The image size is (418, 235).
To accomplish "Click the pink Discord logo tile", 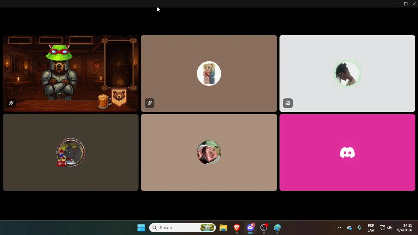I will [347, 152].
